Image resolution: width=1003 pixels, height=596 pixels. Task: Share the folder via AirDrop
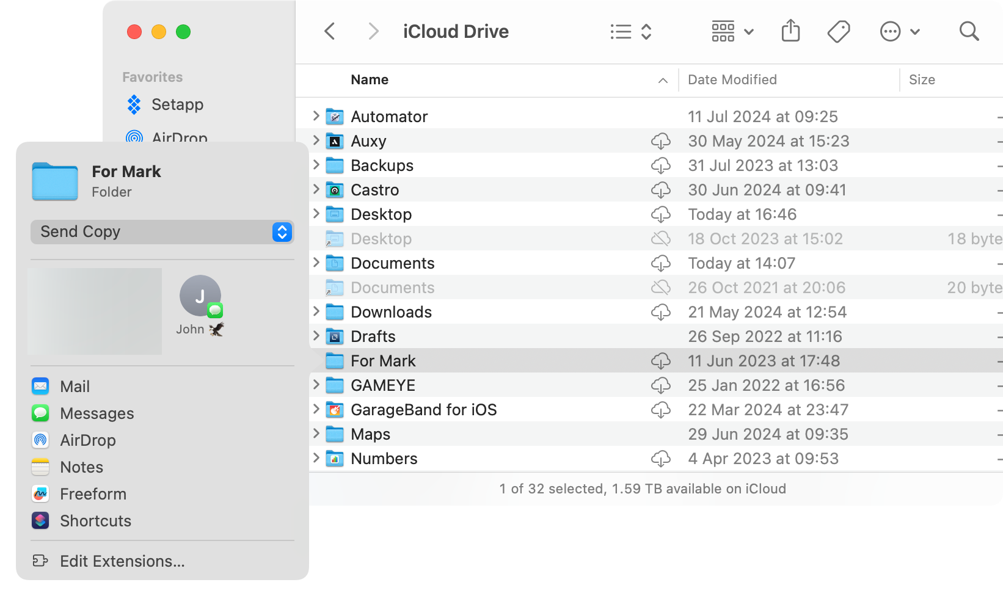coord(87,440)
